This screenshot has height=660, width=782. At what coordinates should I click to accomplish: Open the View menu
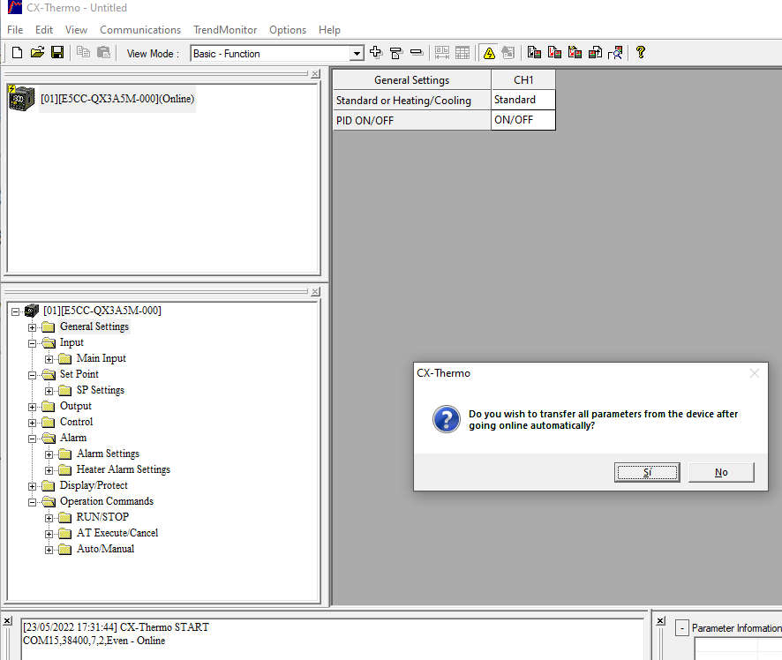click(x=76, y=30)
